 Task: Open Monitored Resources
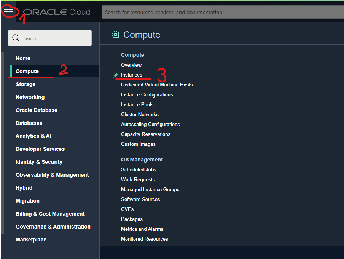tap(145, 239)
